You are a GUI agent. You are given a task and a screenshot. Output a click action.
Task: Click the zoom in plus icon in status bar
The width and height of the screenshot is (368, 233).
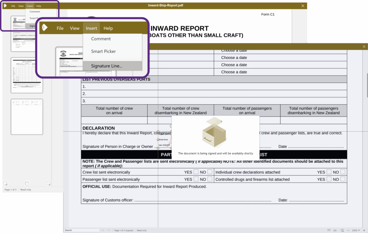[364, 230]
